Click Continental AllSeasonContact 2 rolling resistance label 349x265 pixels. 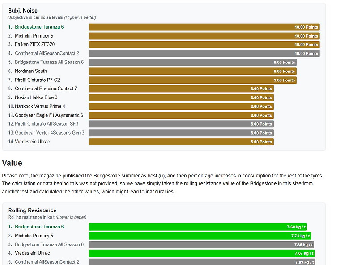click(47, 262)
